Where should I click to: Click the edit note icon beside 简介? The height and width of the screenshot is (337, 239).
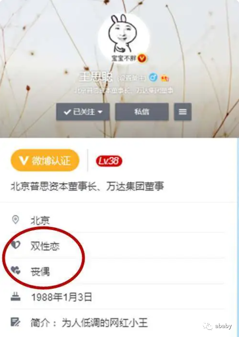click(x=15, y=322)
